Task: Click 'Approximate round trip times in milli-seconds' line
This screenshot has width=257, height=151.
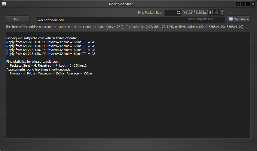Action: pos(39,69)
